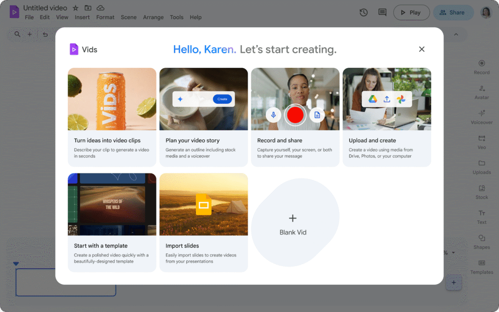The width and height of the screenshot is (499, 312).
Task: Open the Record tool in the right sidebar
Action: coord(481,67)
